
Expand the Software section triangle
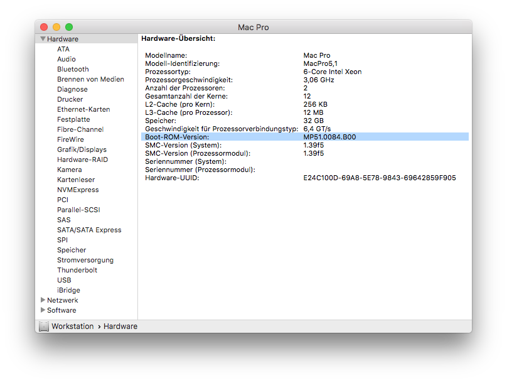[43, 310]
